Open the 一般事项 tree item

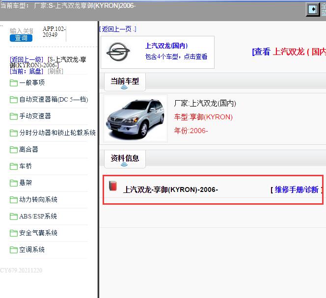(x=32, y=82)
